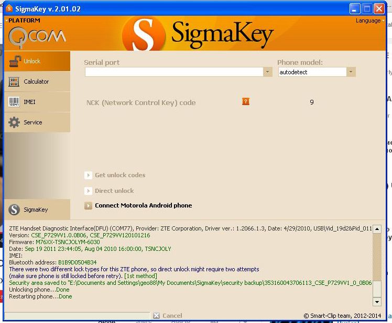Screen dimensions: 392x323
Task: Click the orange NCK code help icon
Action: (x=246, y=101)
